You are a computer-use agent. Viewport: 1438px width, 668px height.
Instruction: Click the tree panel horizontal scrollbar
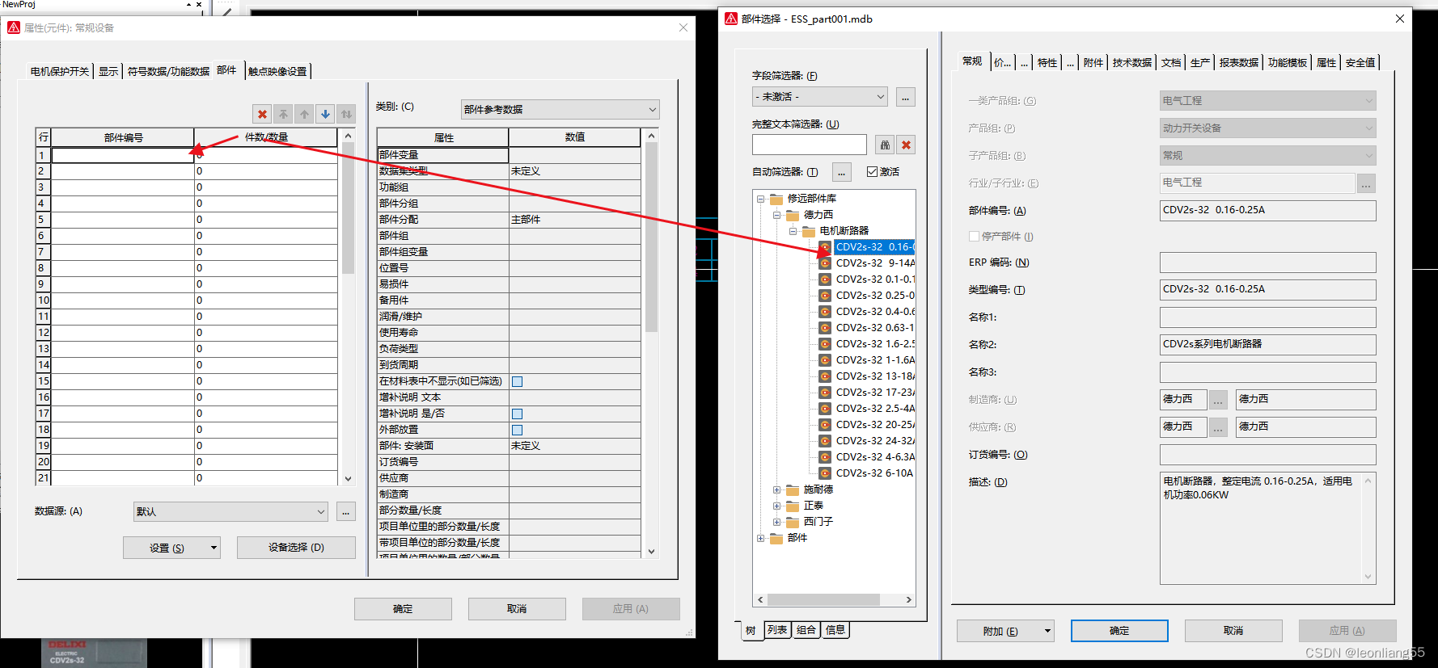(823, 600)
